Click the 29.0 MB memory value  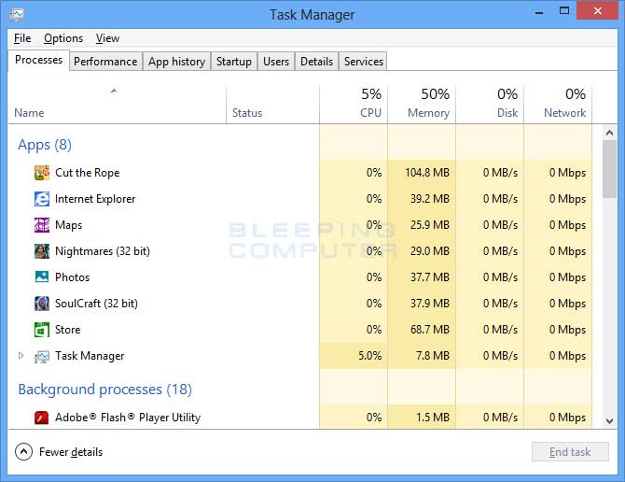click(x=430, y=251)
